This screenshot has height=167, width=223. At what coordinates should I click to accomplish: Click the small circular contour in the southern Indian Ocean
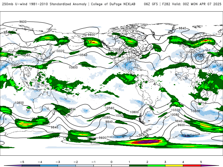click(x=28, y=110)
